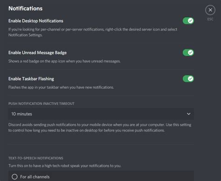Screen dimensions: 221x181
Task: Click the chevron arrow beside 10 minutes
Action: point(188,114)
